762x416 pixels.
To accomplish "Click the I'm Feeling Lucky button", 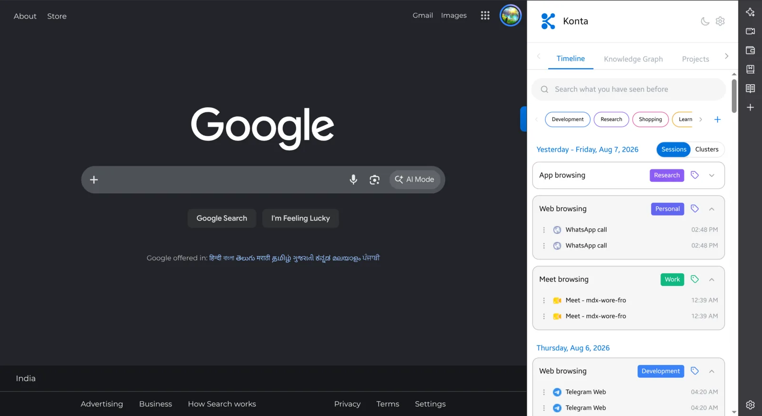I will coord(301,218).
